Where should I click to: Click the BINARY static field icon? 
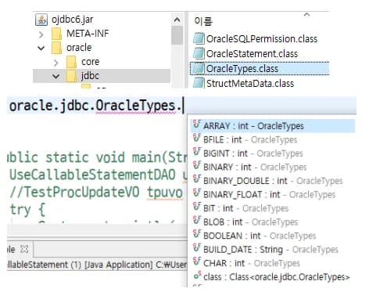pos(197,166)
